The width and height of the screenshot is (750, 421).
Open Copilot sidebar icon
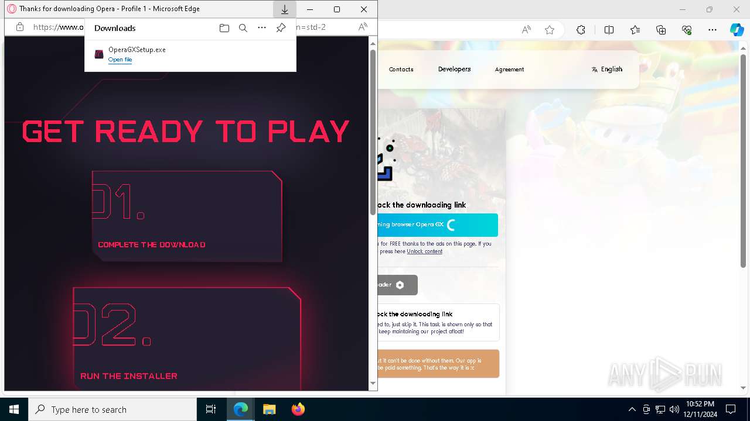click(737, 30)
